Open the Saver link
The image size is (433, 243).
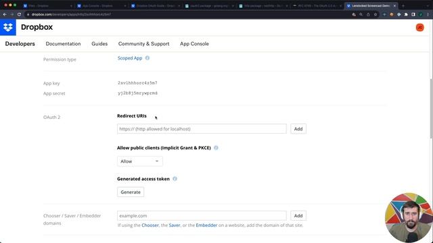click(x=175, y=225)
